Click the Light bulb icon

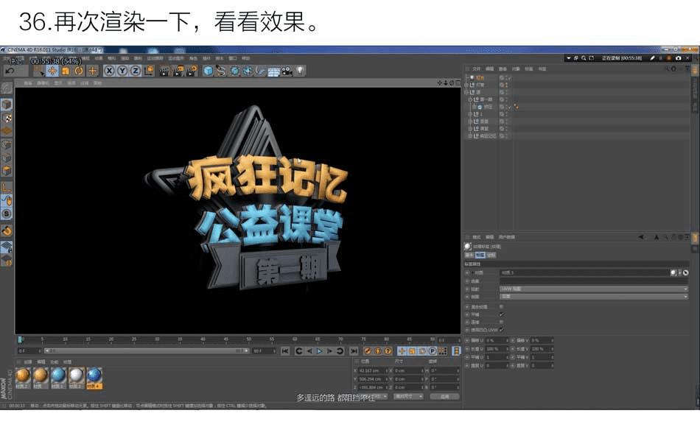300,71
